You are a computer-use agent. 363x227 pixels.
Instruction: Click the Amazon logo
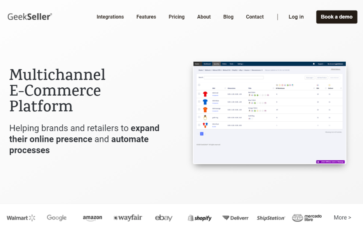click(x=93, y=218)
